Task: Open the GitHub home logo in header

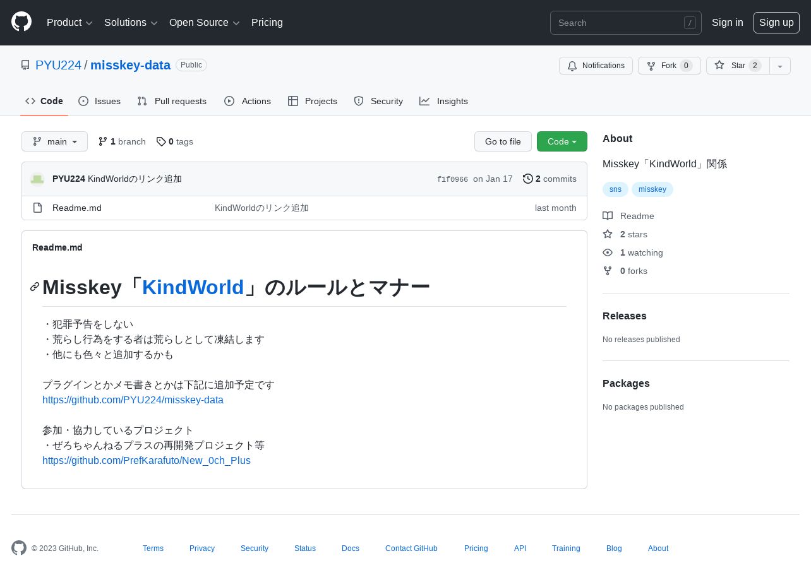Action: [21, 22]
